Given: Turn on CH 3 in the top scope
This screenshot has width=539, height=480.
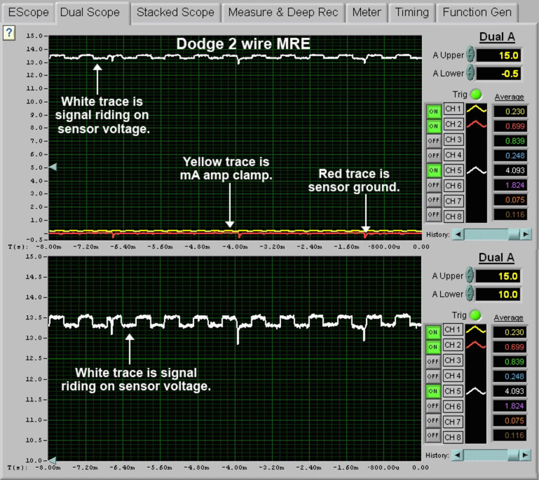Looking at the screenshot, I should (434, 141).
